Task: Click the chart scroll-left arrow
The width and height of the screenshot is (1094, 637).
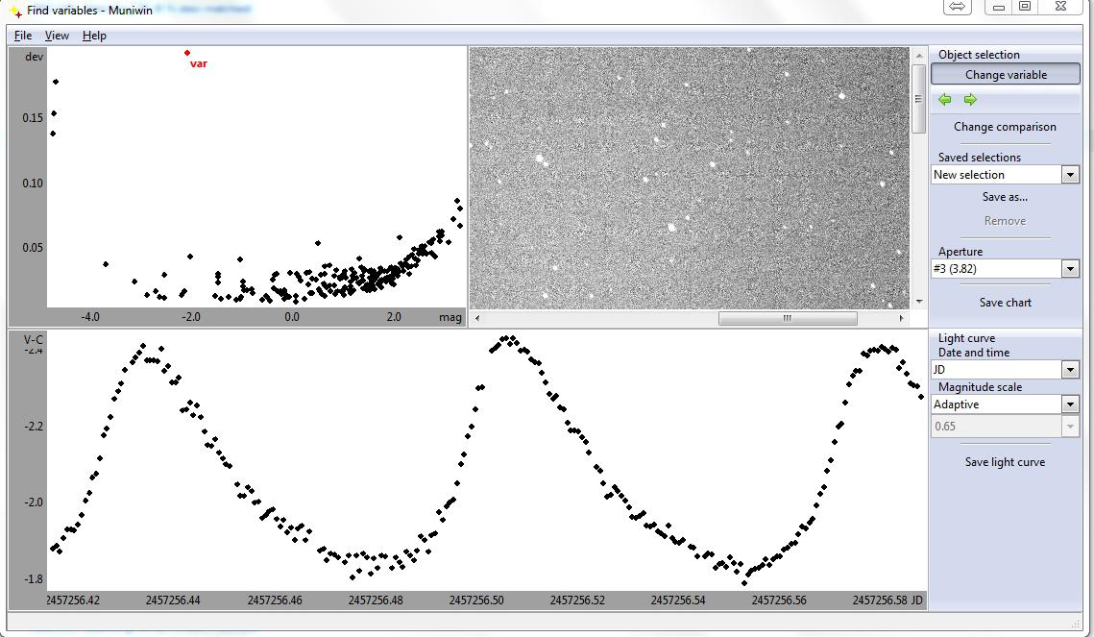Action: tap(477, 318)
